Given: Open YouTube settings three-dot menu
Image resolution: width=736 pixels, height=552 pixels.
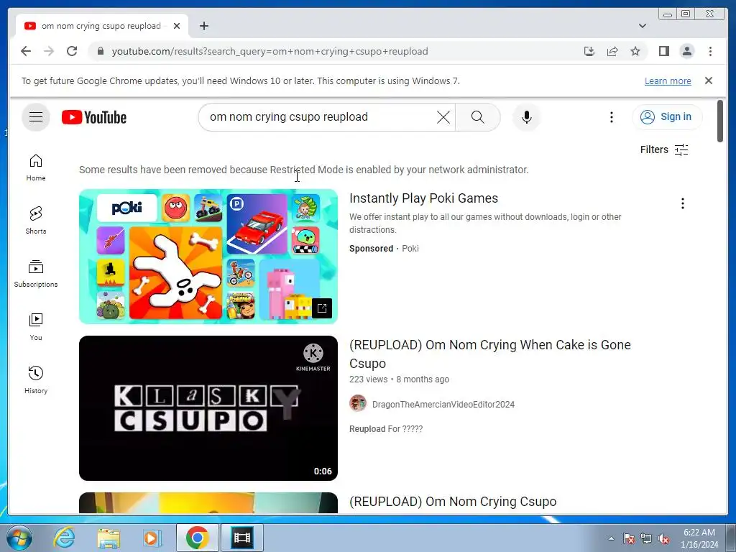Looking at the screenshot, I should coord(611,117).
